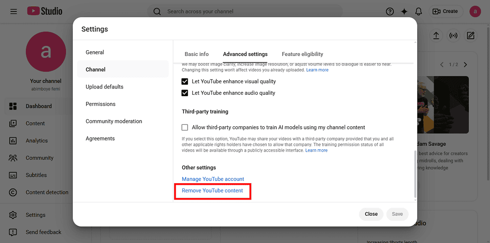Open the help question mark icon
This screenshot has height=243, width=490.
(390, 11)
